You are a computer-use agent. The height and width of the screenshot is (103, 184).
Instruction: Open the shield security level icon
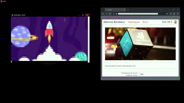tap(171, 14)
